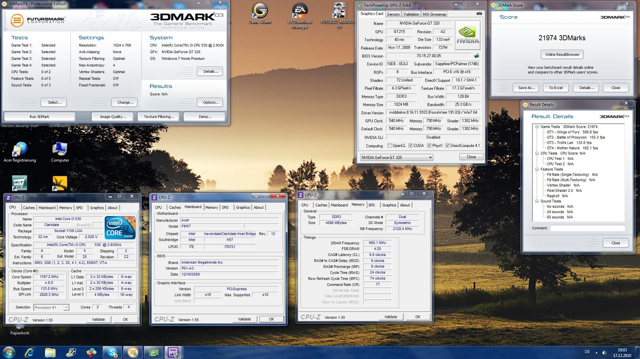
Task: Click the GPU-Z screenshot camera icon
Action: click(479, 14)
